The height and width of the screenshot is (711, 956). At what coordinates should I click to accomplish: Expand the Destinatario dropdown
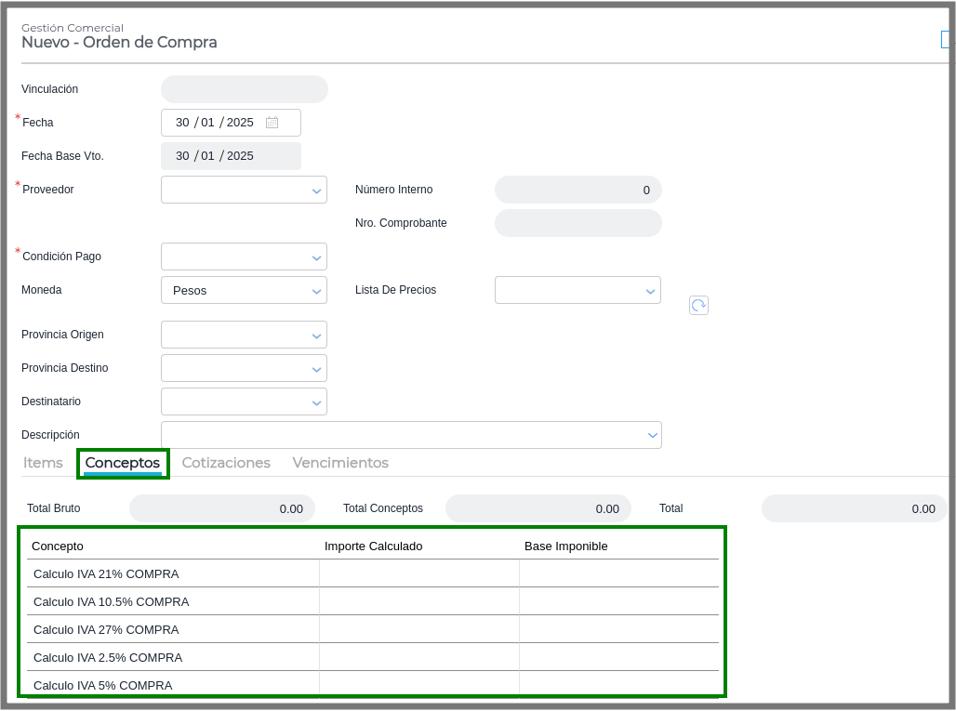[316, 402]
